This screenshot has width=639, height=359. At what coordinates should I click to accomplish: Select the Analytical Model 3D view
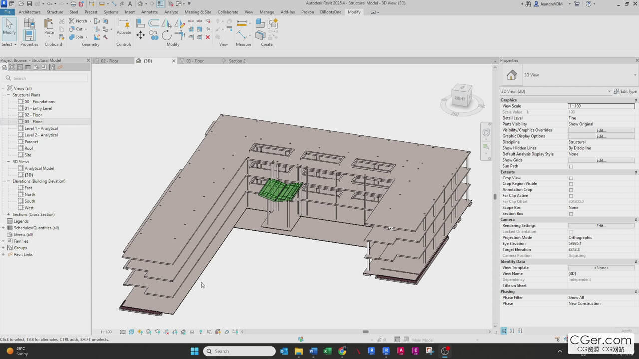tap(39, 168)
